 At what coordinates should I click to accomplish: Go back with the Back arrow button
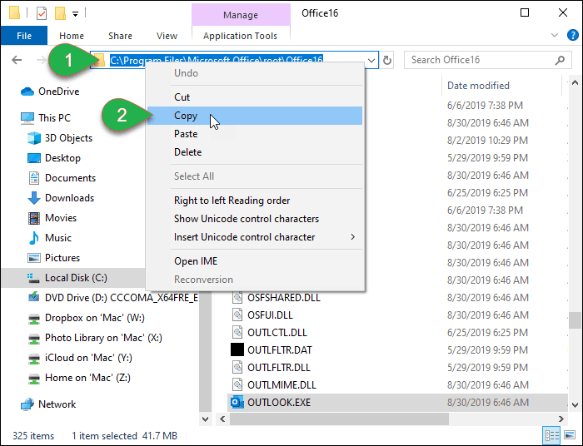(17, 60)
